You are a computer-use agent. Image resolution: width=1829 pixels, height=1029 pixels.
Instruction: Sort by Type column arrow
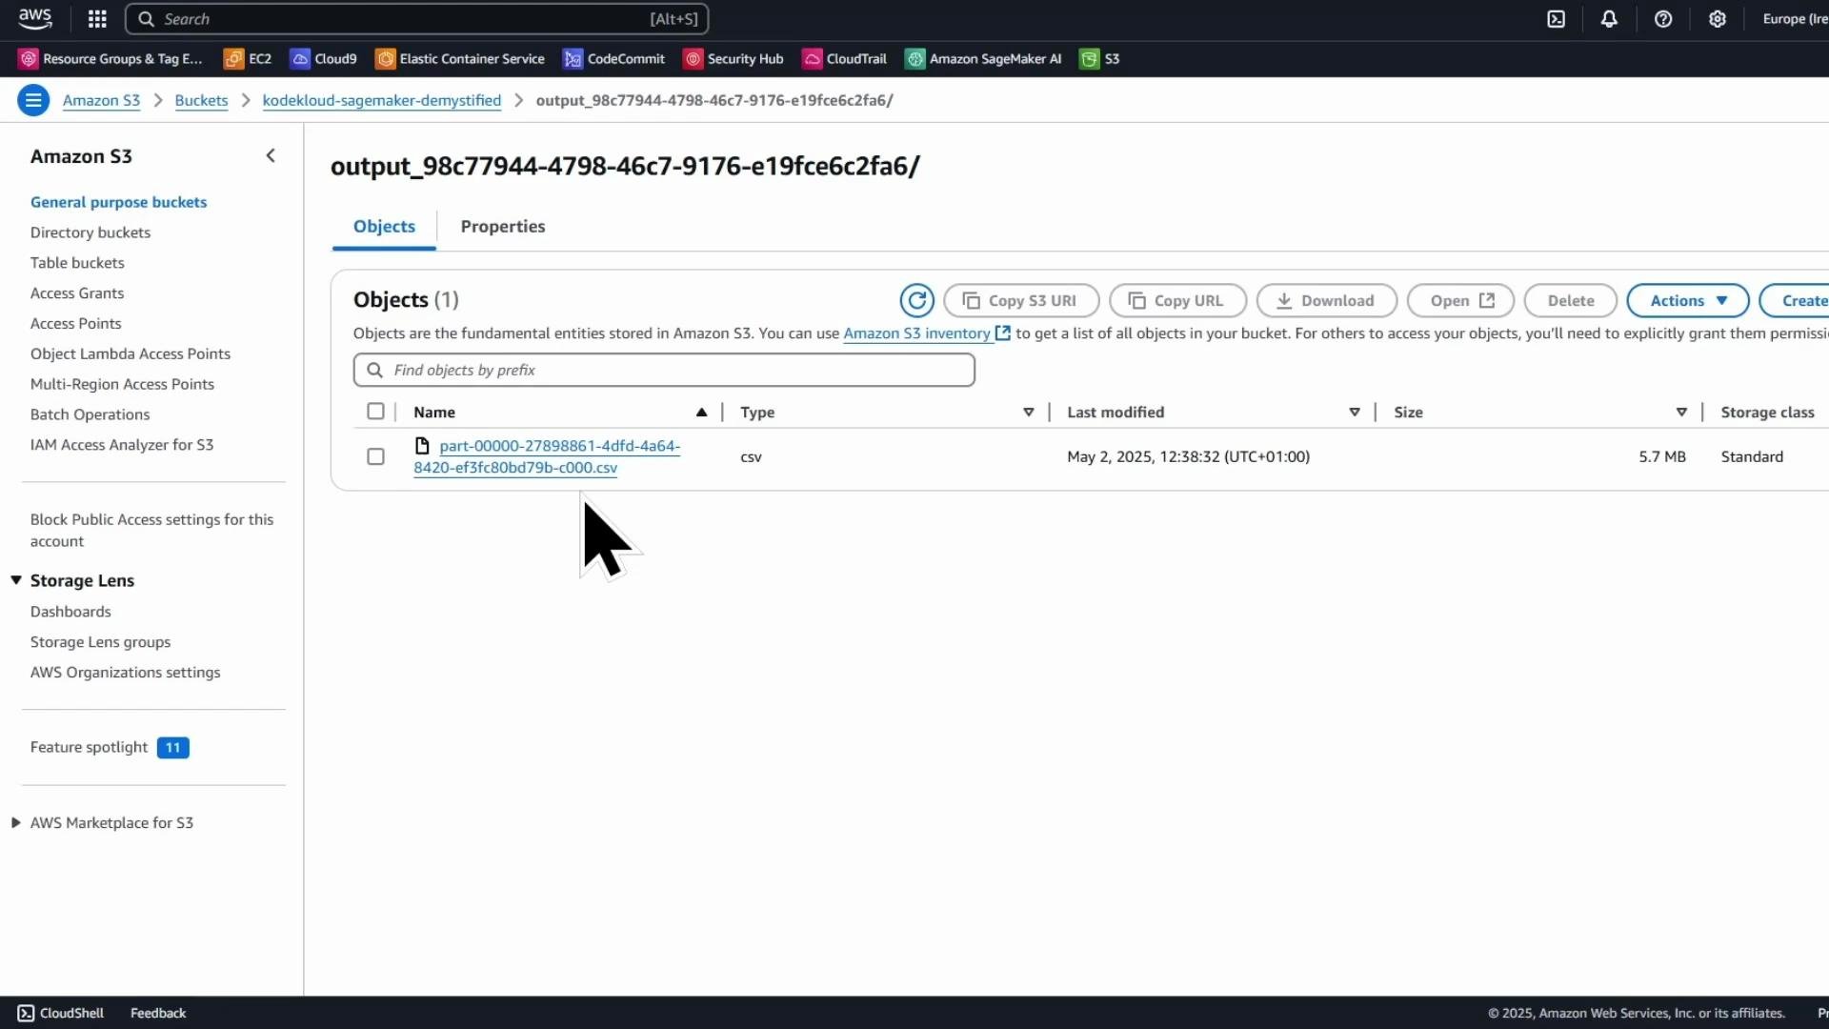tap(1029, 413)
